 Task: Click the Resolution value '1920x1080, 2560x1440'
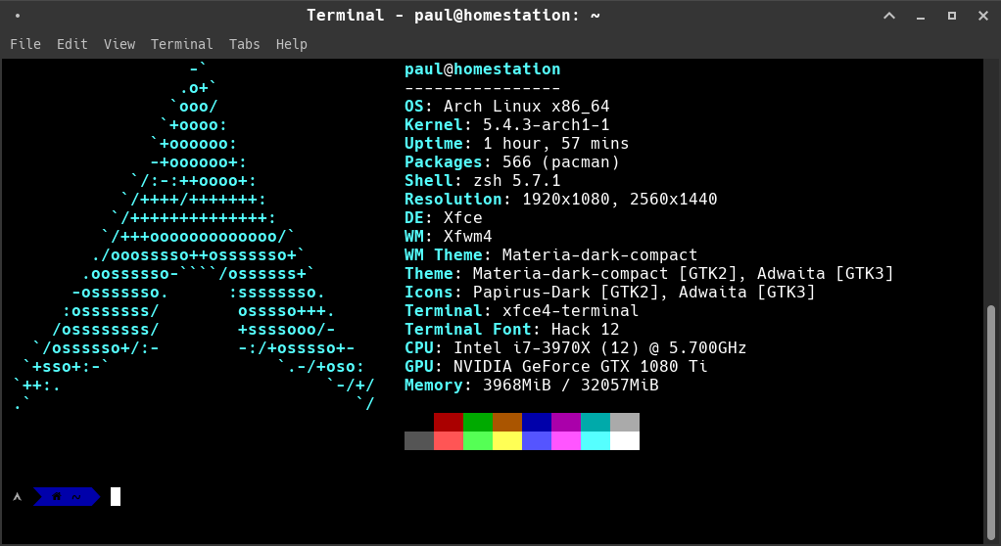point(620,199)
